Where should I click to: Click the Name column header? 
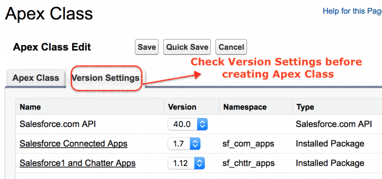point(30,107)
